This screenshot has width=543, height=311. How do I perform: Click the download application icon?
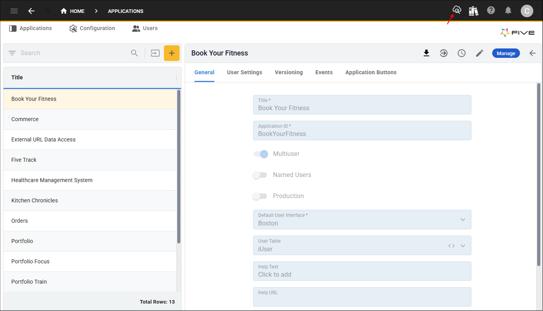coord(426,53)
